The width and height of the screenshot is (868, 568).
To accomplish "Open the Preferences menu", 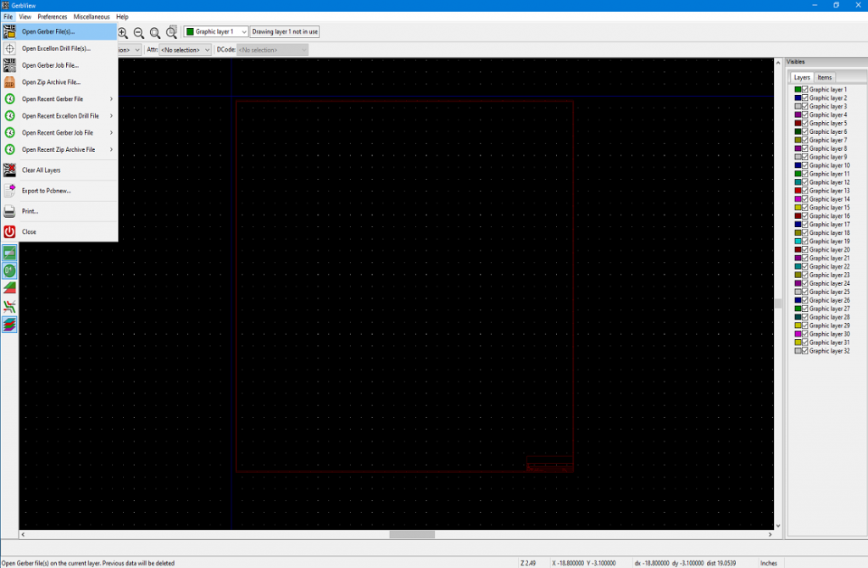I will [x=53, y=17].
